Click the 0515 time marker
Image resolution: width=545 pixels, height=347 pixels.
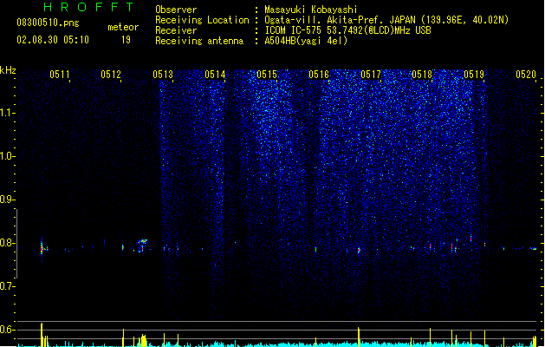tap(267, 75)
